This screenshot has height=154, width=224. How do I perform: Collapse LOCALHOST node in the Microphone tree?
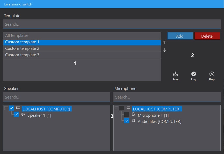tap(117, 108)
